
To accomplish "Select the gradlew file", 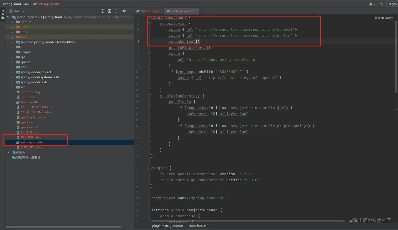I will pyautogui.click(x=27, y=122).
